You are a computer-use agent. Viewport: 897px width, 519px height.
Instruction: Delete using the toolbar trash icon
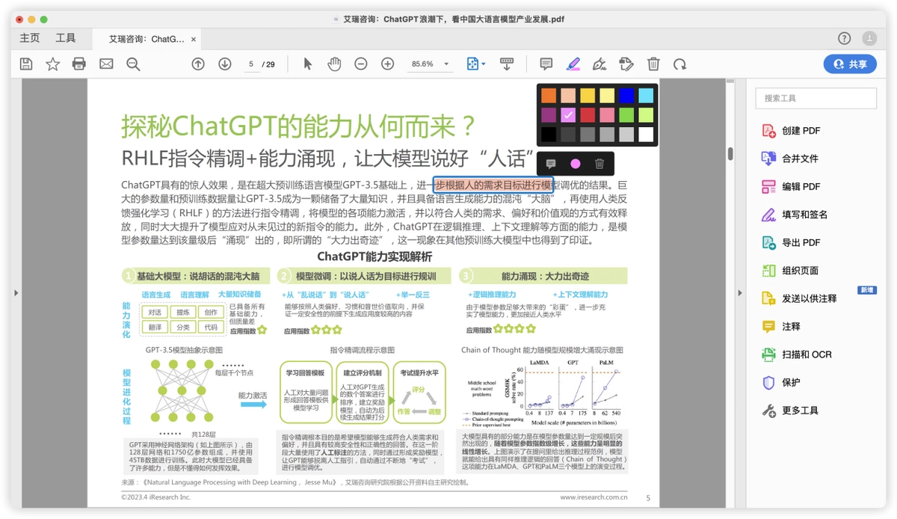653,64
